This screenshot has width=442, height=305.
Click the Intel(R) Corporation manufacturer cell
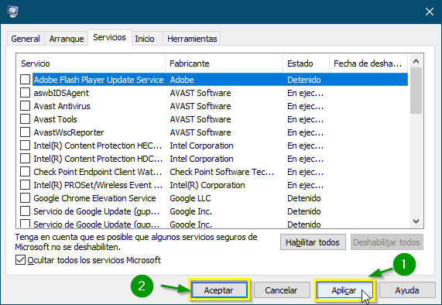[207, 185]
